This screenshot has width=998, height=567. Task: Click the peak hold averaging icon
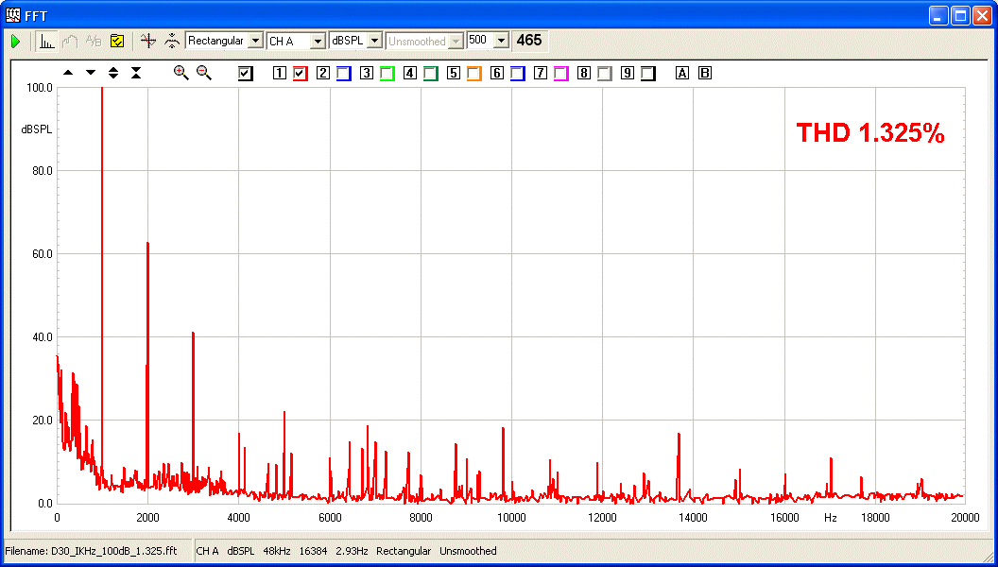[172, 42]
